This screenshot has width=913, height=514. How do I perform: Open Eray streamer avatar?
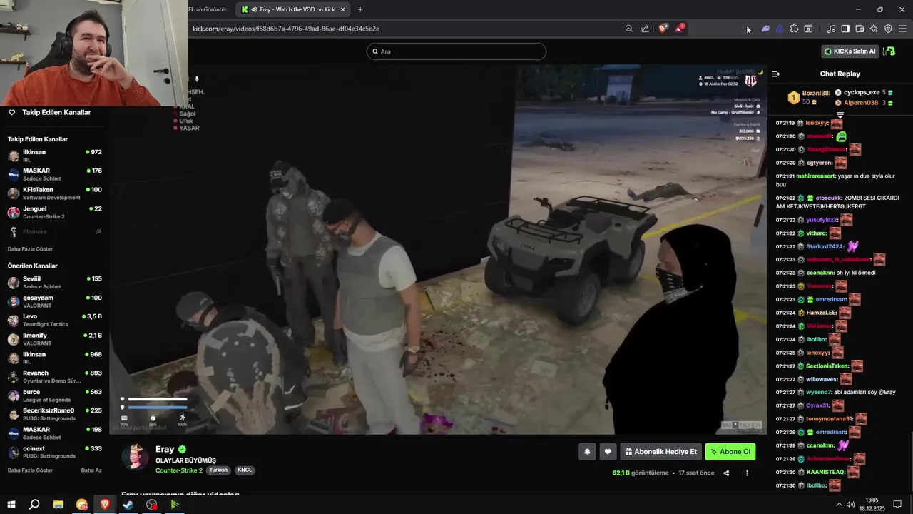point(135,458)
